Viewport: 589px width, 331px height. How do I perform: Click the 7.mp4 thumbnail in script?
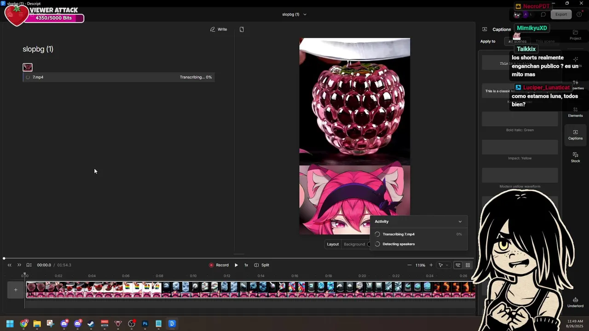[x=28, y=67]
